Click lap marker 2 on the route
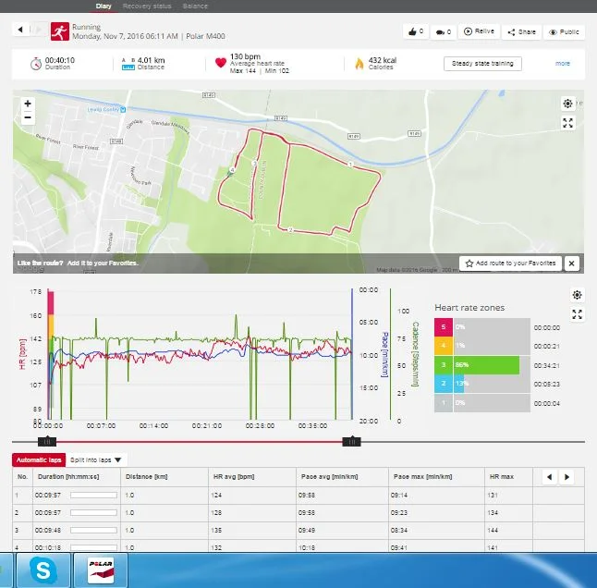597x588 pixels. click(x=290, y=230)
